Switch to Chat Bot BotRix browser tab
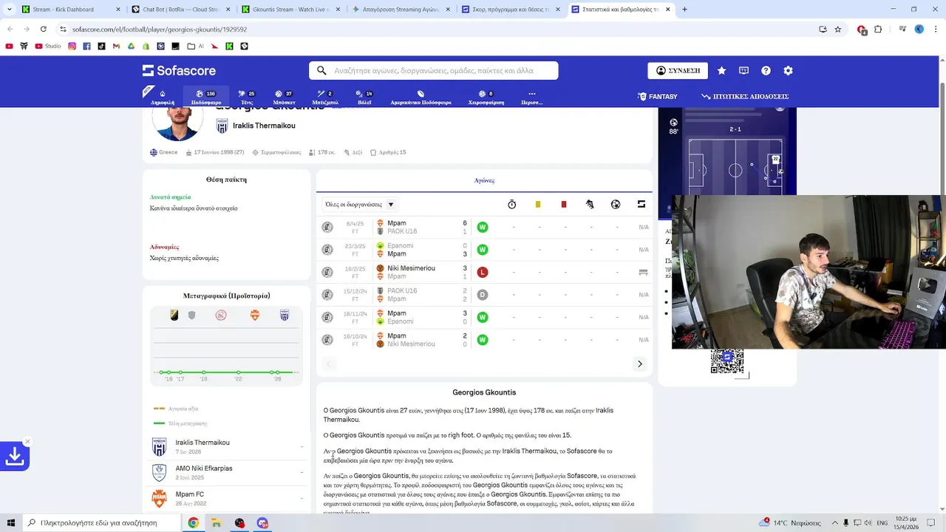This screenshot has height=532, width=946. pyautogui.click(x=180, y=10)
